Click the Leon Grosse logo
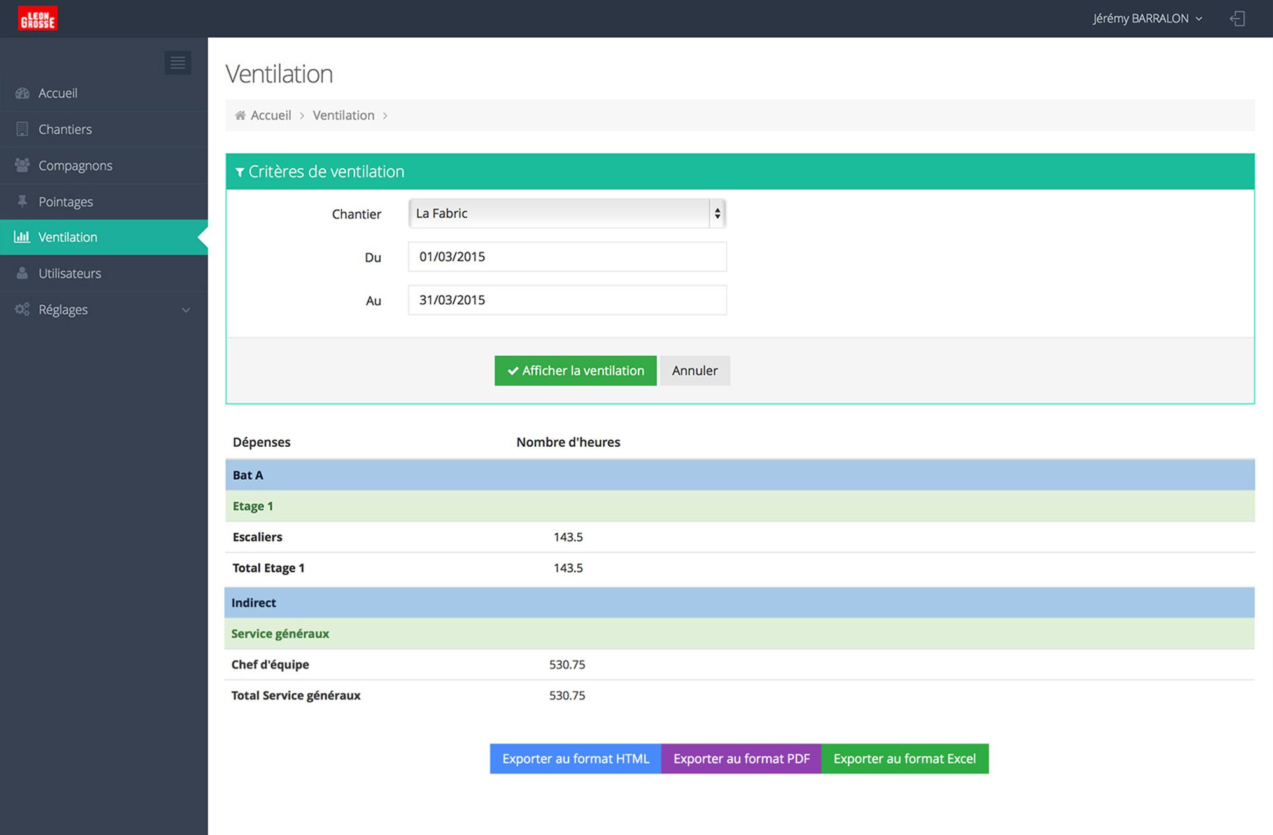Image resolution: width=1273 pixels, height=835 pixels. [x=38, y=18]
